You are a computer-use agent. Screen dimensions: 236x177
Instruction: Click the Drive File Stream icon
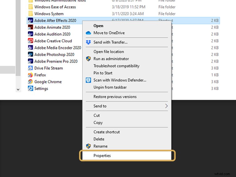[30, 68]
